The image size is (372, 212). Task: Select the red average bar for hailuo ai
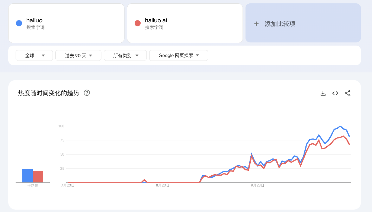[38, 176]
